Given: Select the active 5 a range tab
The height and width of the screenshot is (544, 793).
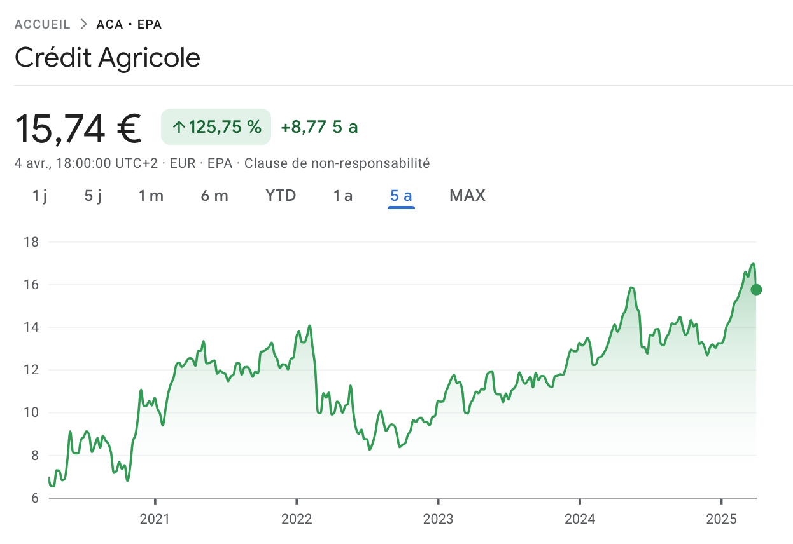Looking at the screenshot, I should [x=401, y=195].
